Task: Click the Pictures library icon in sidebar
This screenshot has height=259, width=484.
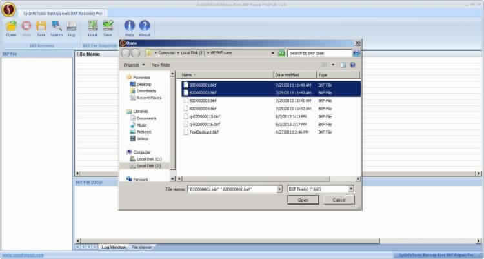Action: (x=133, y=132)
